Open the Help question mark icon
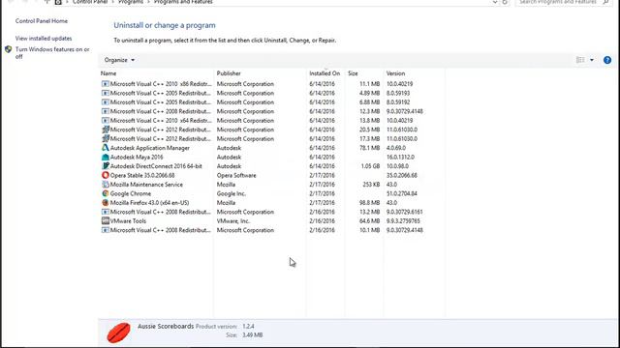This screenshot has height=348, width=620. click(x=607, y=60)
